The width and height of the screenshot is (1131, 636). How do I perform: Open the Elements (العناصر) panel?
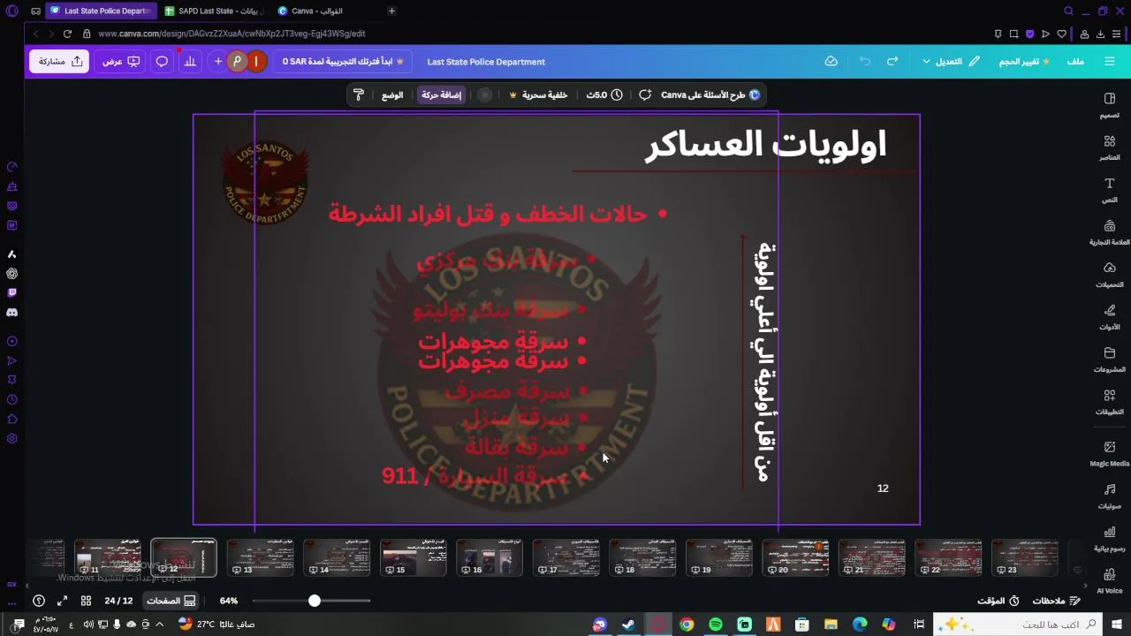point(1110,148)
